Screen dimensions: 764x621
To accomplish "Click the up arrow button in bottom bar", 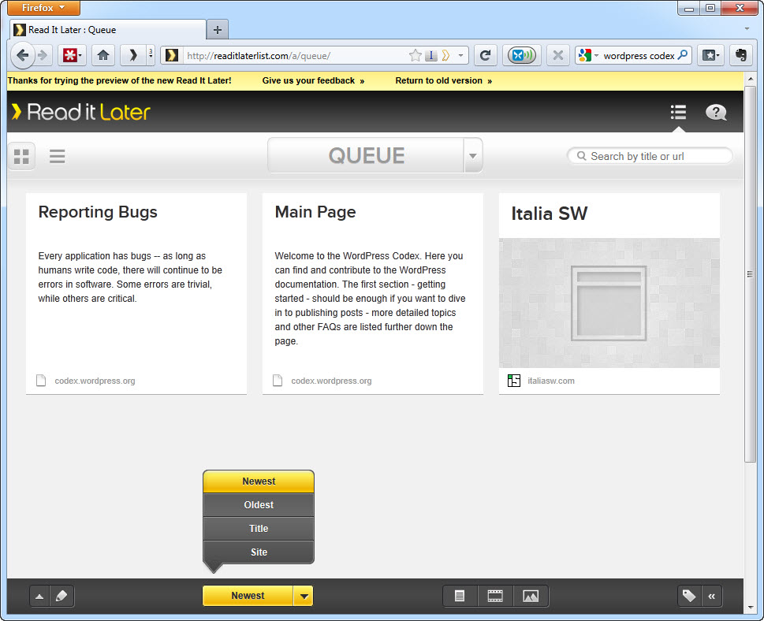I will tap(39, 596).
